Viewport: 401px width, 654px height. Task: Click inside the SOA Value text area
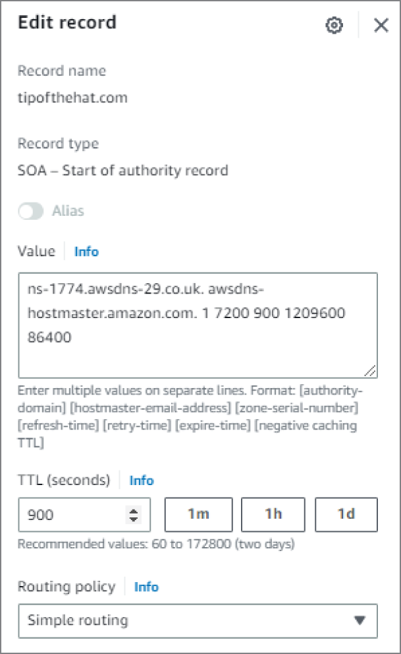[x=198, y=325]
